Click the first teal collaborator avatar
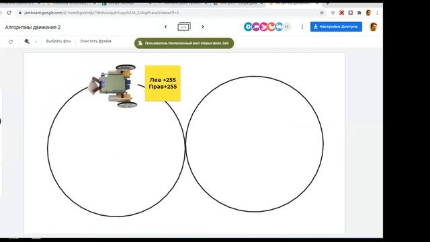Screen dimensions: 430x242 [248, 27]
